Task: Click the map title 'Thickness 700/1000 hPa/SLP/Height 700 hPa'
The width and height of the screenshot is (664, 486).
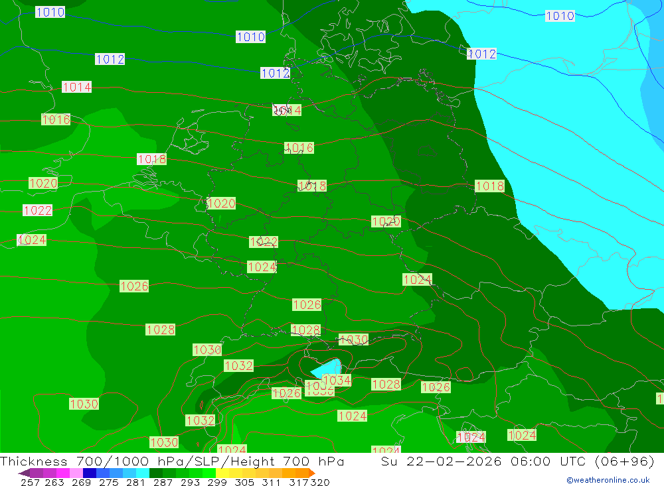Action: [x=172, y=461]
